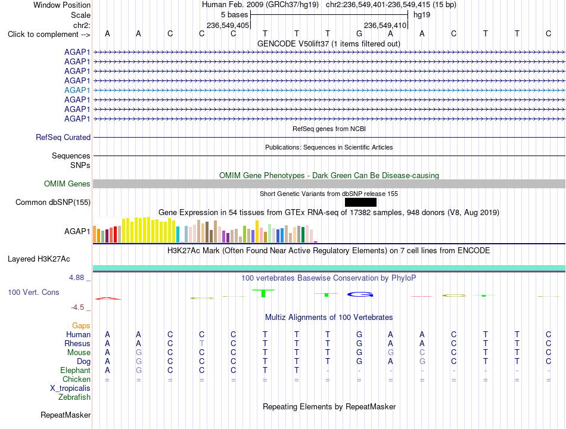Click the 236,549,405 coordinate marker

tap(228, 25)
